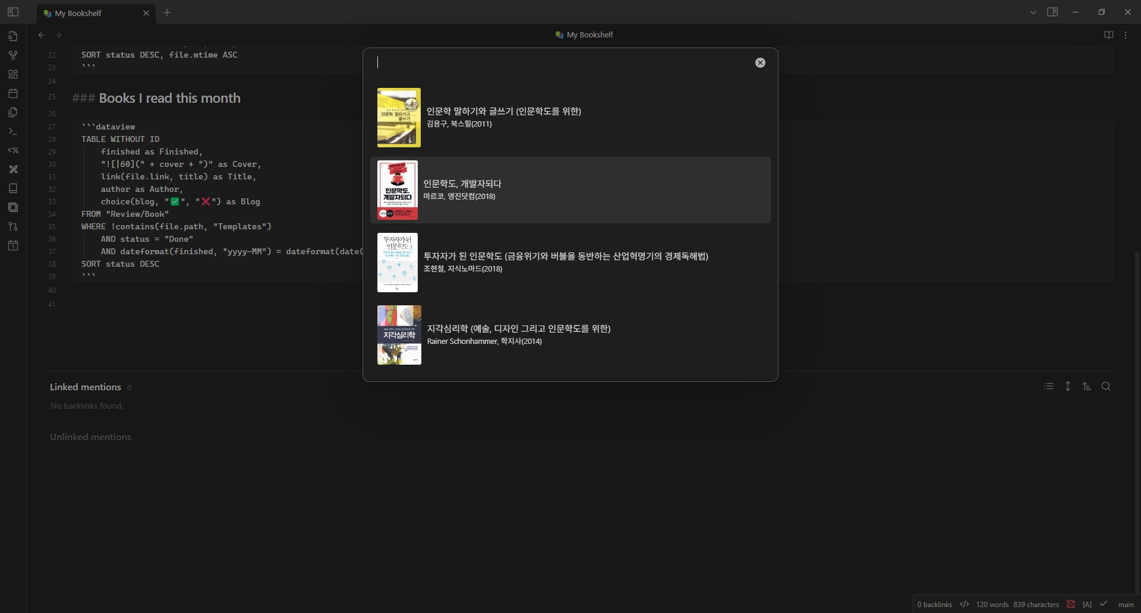
Task: Click the yellow 인문학 말하기와 글쓰기 cover
Action: pos(399,118)
